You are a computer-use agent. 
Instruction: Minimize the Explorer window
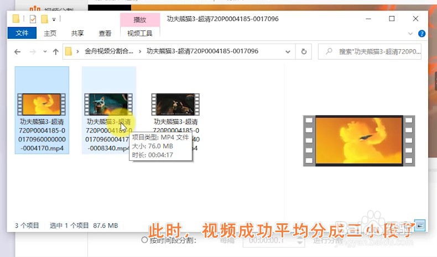(x=368, y=19)
